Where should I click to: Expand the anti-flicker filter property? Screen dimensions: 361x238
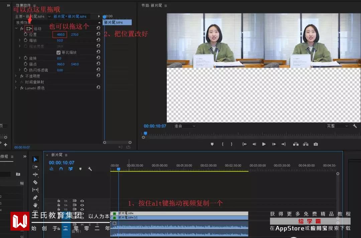click(x=20, y=70)
